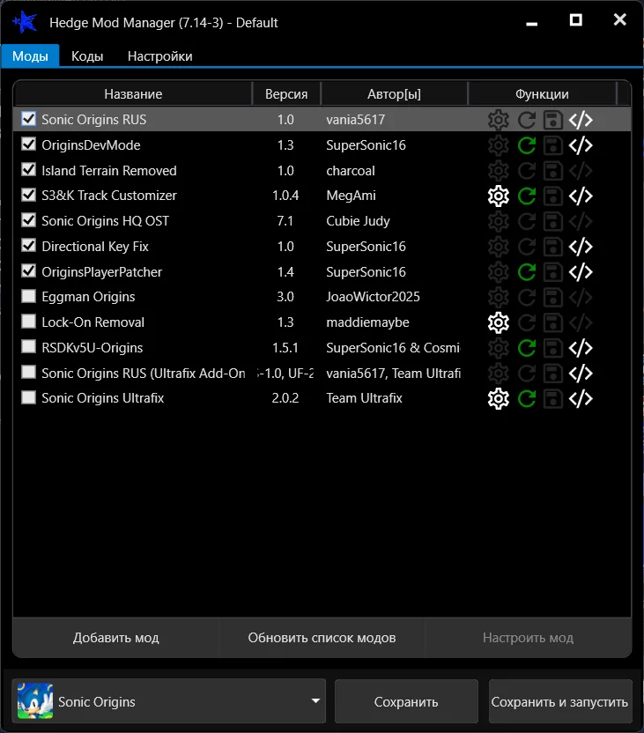Viewport: 644px width, 733px height.
Task: Click save-file icon in Sonic Origins Ultrafix row
Action: (553, 399)
